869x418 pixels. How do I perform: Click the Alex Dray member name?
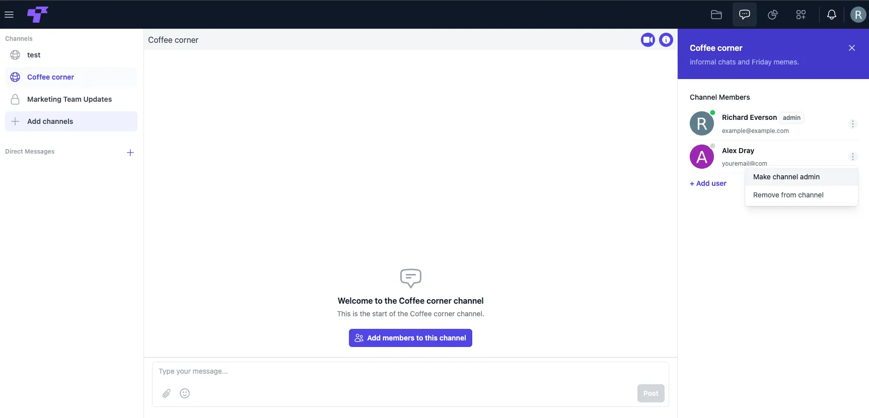[738, 151]
